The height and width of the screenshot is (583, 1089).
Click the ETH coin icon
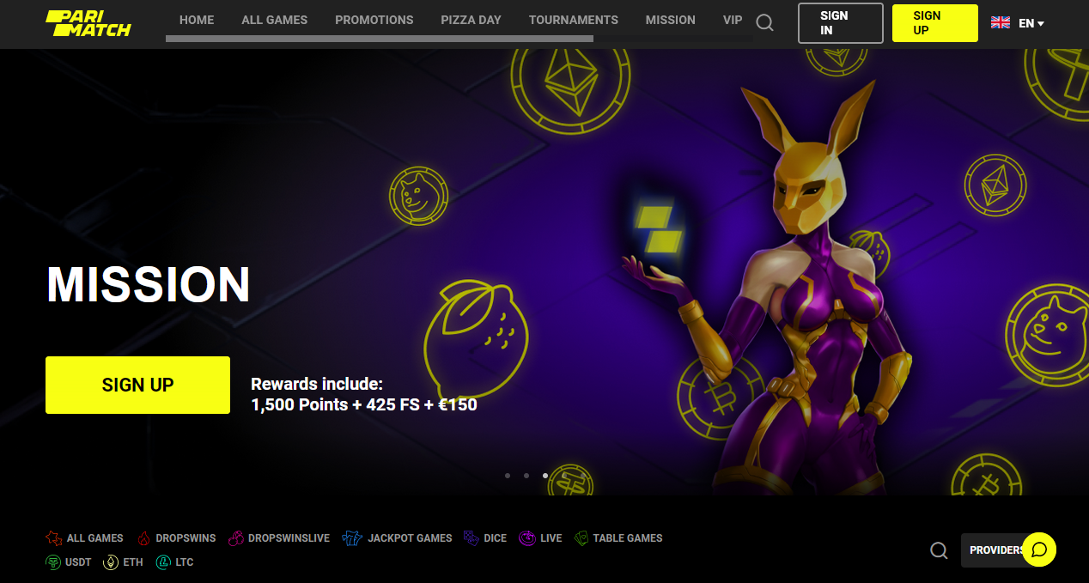(x=111, y=562)
